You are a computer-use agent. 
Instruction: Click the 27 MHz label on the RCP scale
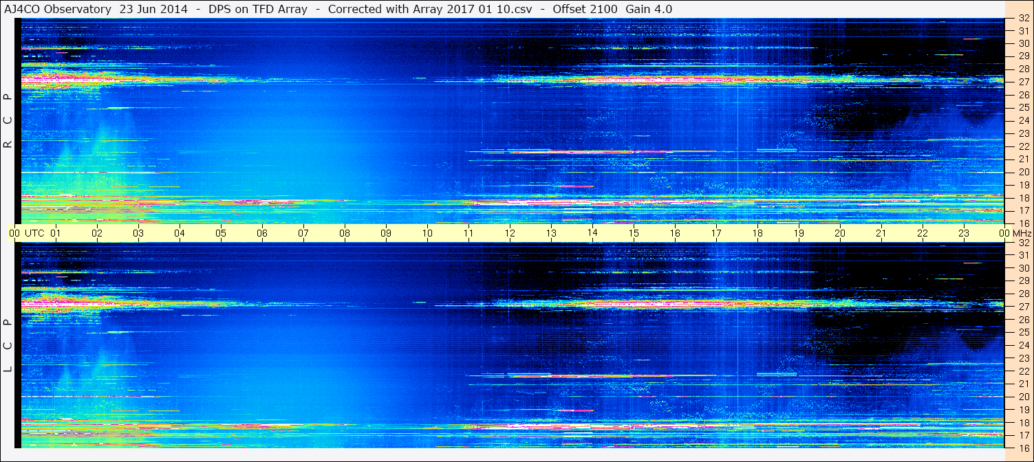click(1023, 82)
